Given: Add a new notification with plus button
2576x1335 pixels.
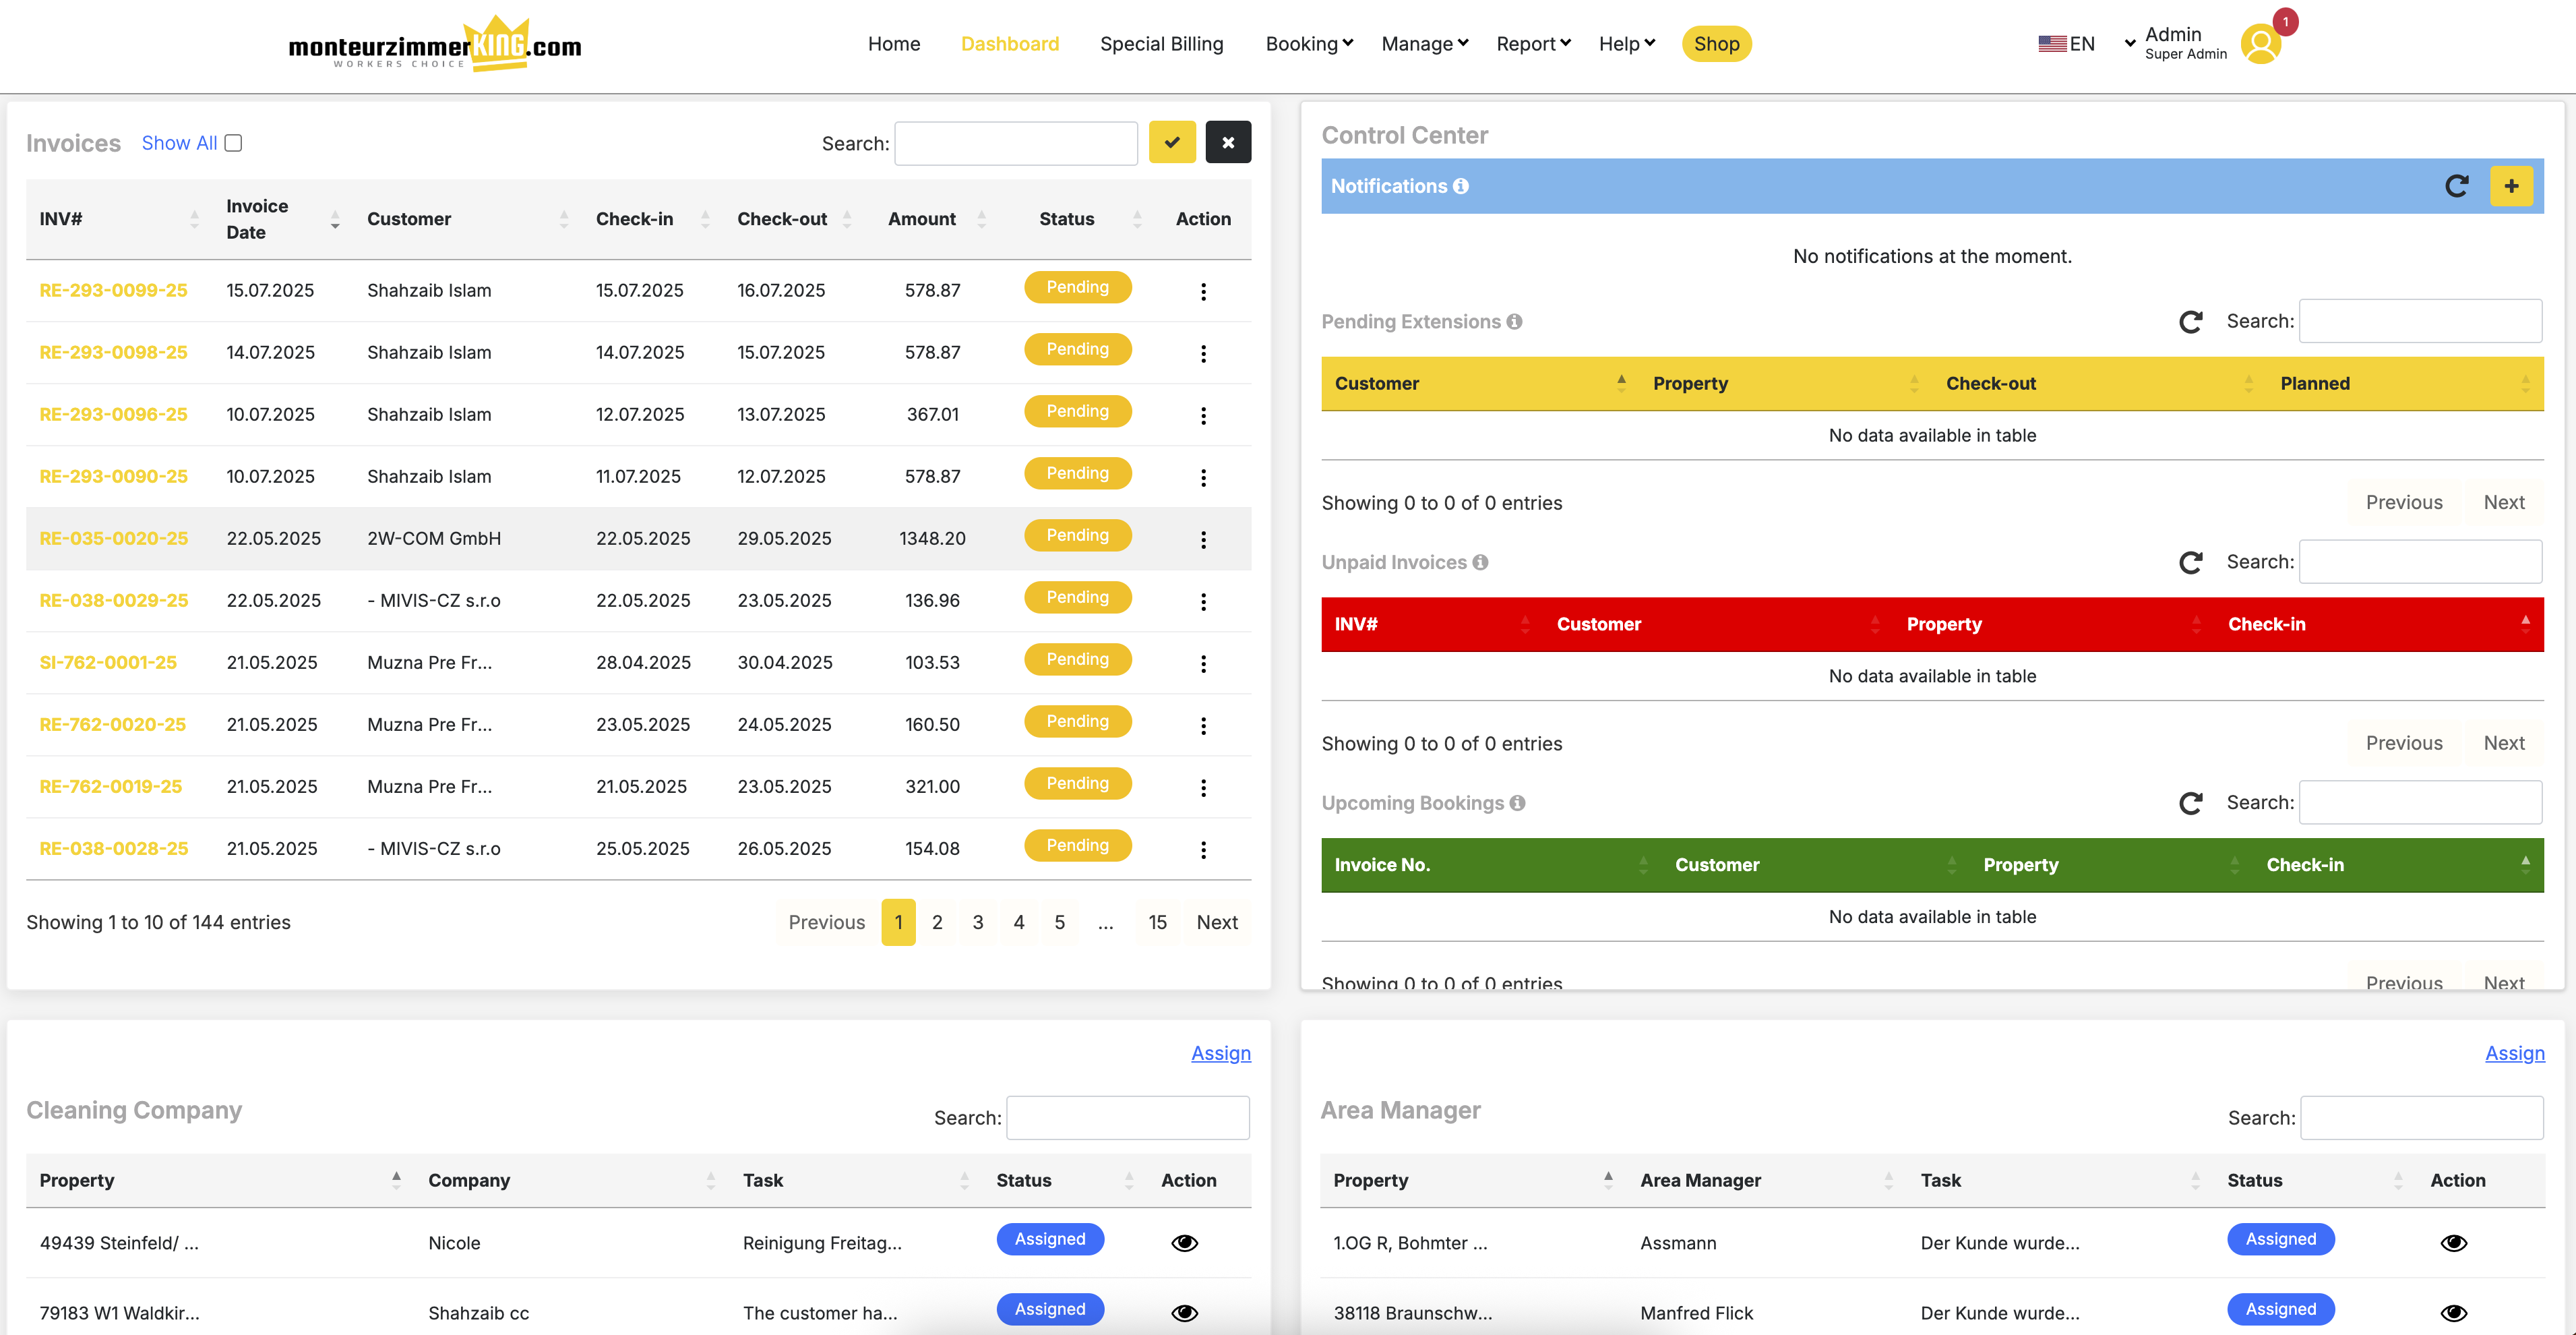Looking at the screenshot, I should tap(2511, 186).
